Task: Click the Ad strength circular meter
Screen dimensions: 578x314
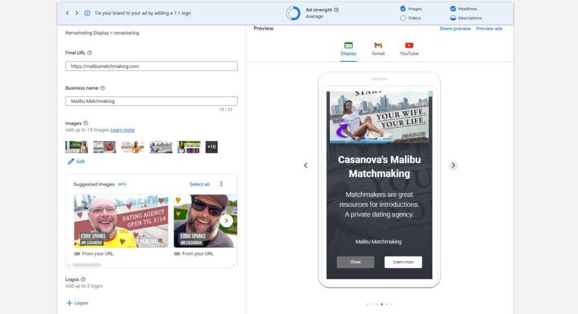Action: [294, 14]
